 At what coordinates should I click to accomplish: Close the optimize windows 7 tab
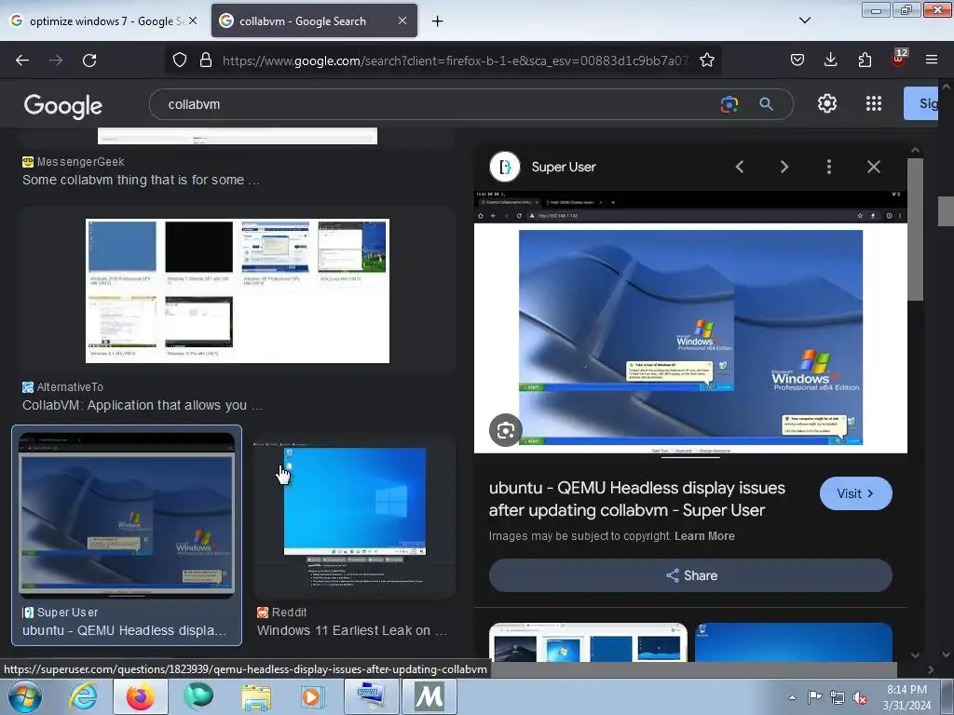click(x=193, y=20)
